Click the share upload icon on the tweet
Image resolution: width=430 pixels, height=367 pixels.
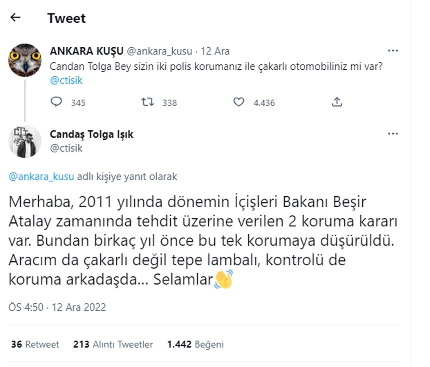tap(338, 102)
